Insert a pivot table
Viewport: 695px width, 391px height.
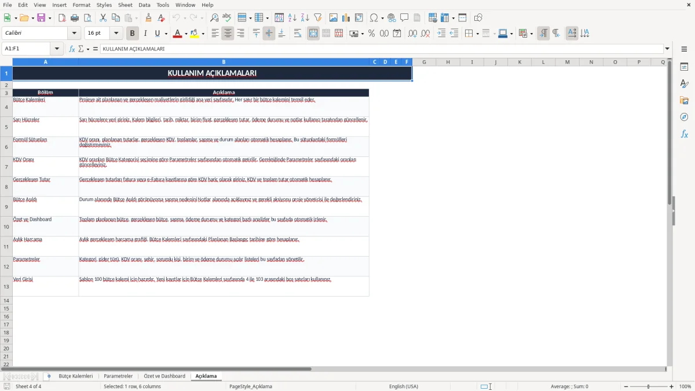point(359,18)
